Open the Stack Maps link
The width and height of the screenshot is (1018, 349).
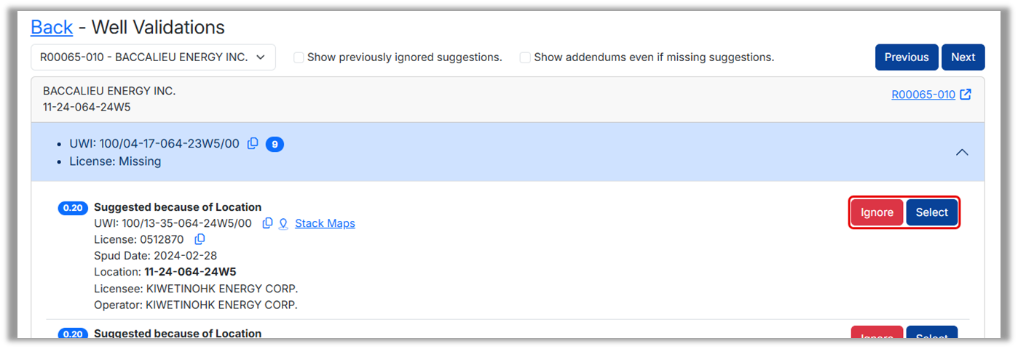pos(325,223)
